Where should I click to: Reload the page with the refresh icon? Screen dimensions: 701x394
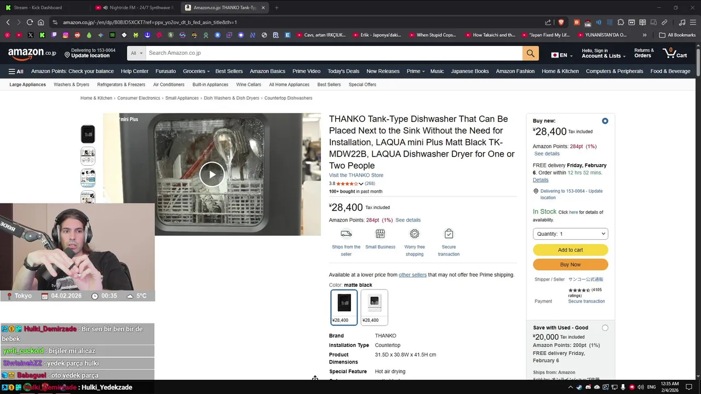pos(30,22)
